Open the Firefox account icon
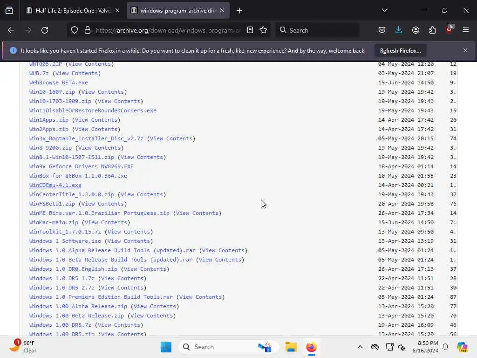The width and height of the screenshot is (477, 358). [x=416, y=30]
